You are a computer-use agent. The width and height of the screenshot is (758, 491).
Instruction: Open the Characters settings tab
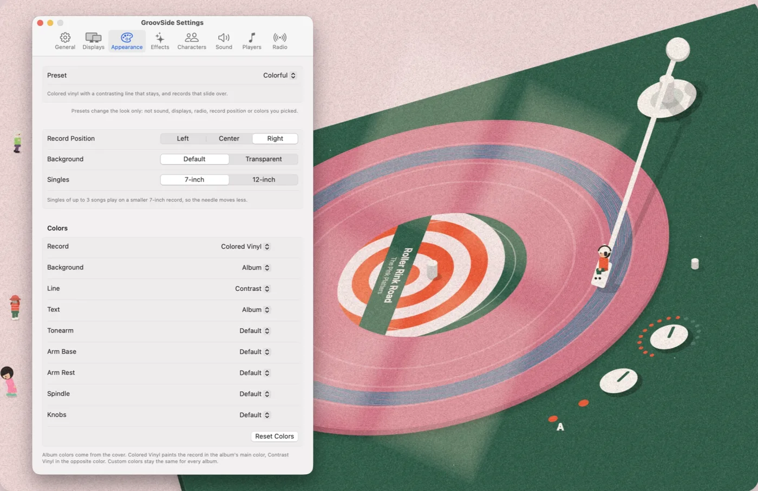pos(192,41)
